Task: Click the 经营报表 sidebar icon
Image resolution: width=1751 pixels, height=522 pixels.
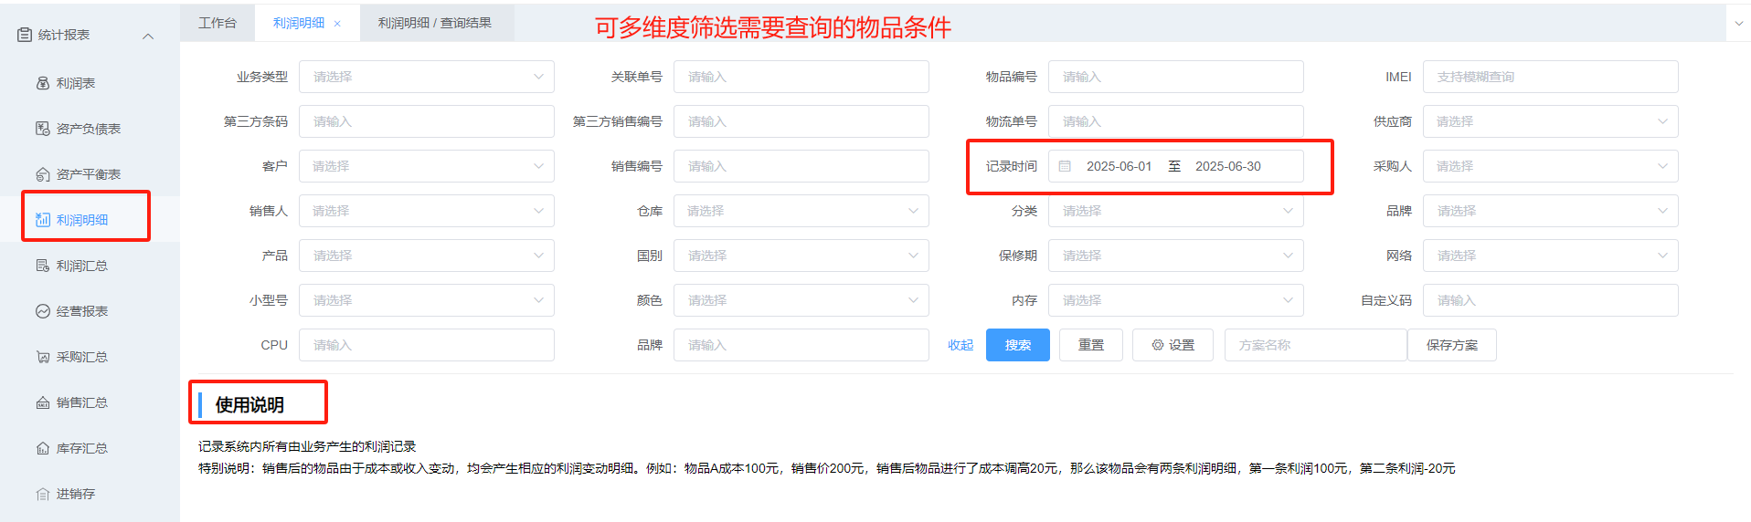Action: pos(43,311)
